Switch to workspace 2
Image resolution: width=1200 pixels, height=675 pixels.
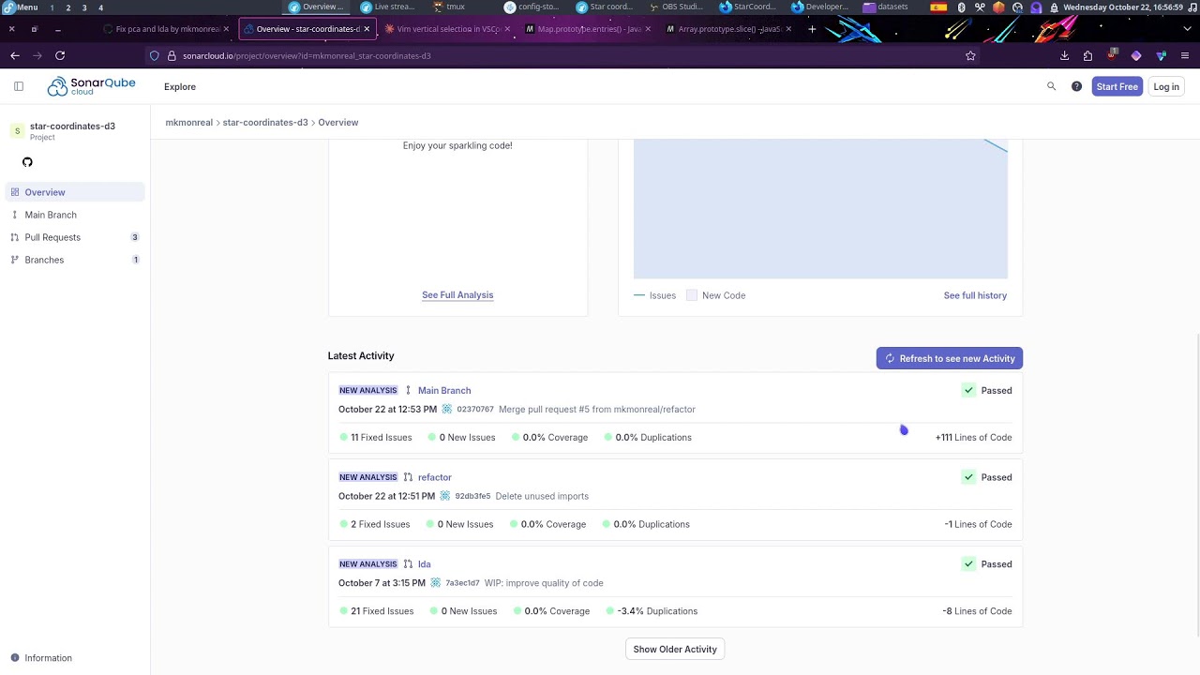pyautogui.click(x=67, y=7)
